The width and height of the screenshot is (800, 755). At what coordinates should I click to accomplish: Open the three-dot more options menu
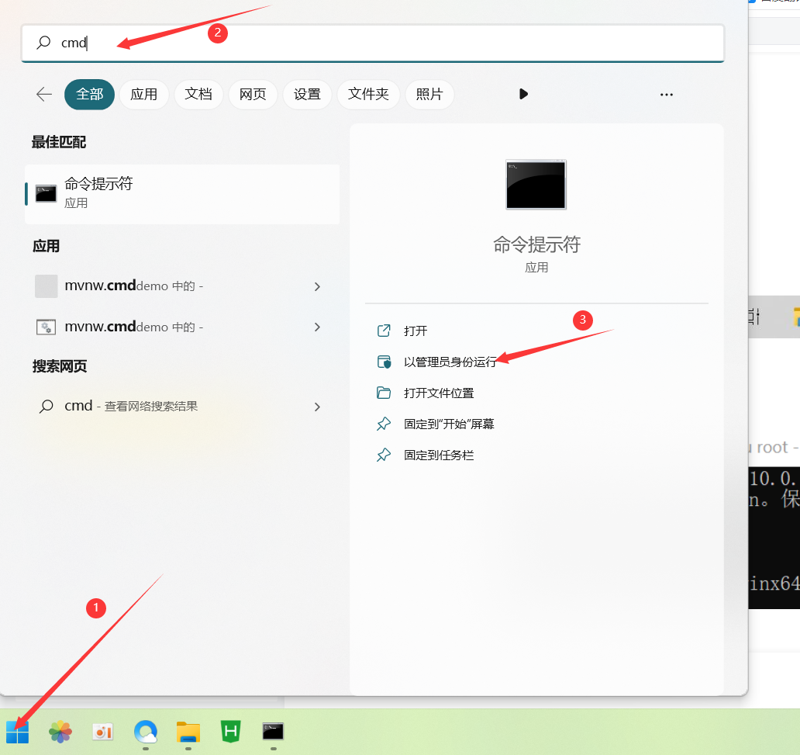point(667,95)
